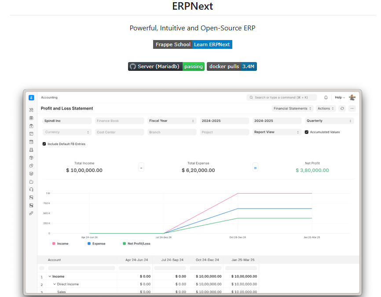Collapse the Income row chevron
381x297 pixels.
coord(50,276)
